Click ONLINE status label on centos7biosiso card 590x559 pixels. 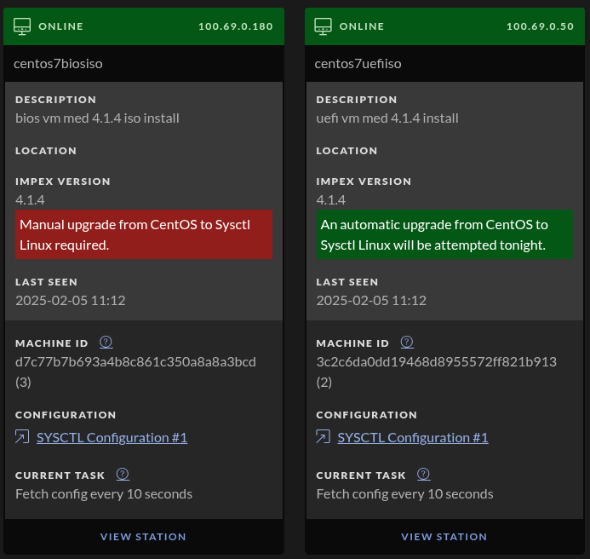coord(60,26)
